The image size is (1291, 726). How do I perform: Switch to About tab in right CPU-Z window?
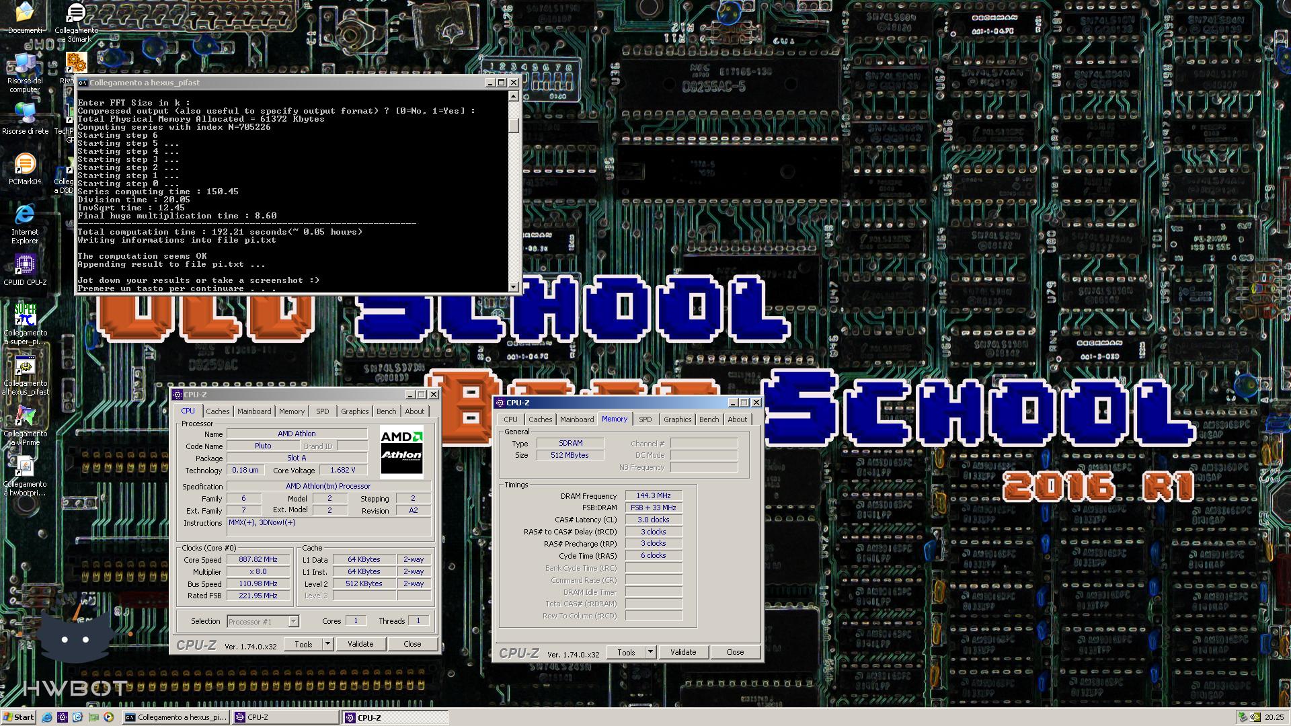click(x=738, y=419)
